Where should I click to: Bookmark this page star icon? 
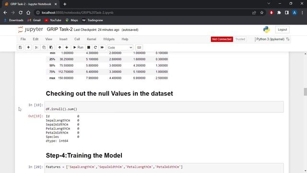pos(262,12)
